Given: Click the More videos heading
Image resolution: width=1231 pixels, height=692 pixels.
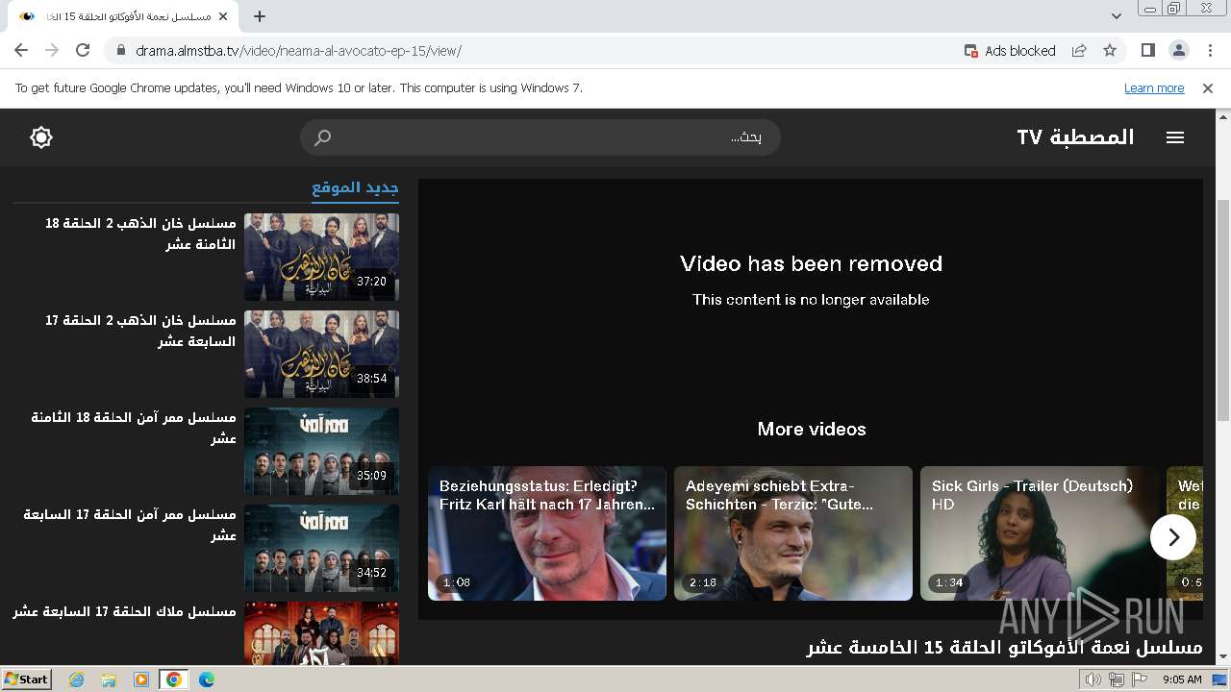Looking at the screenshot, I should 812,430.
